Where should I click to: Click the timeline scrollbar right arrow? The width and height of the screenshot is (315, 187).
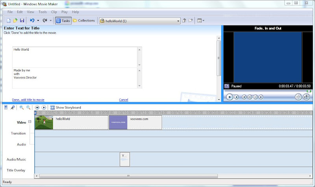(x=310, y=176)
